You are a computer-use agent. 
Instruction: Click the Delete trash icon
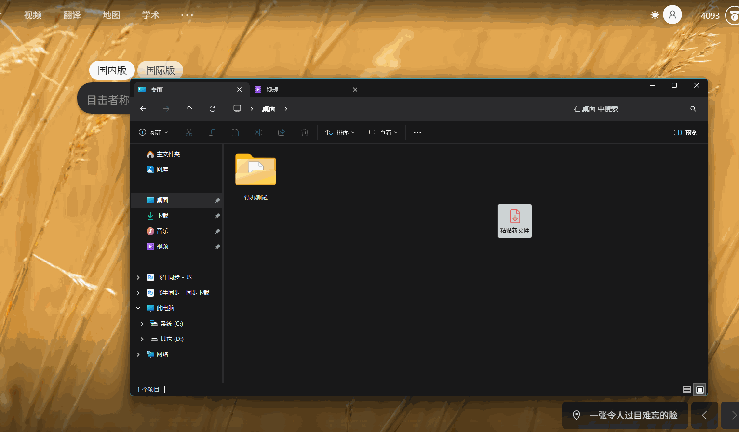coord(305,132)
